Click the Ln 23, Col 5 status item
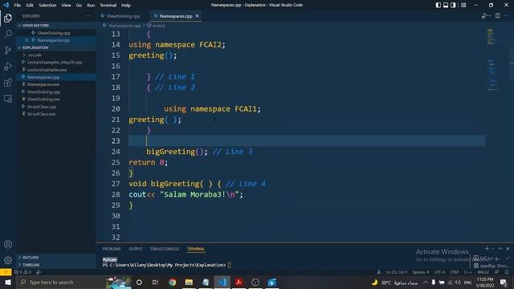This screenshot has height=289, width=514. coord(396,272)
